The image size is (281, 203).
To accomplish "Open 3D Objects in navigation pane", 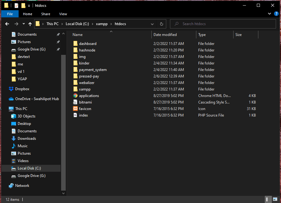I will coord(26,116).
